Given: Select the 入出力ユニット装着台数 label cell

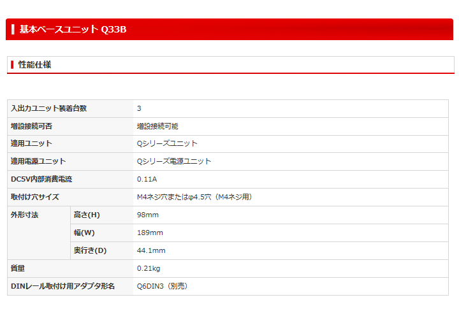Looking at the screenshot, I should (70, 108).
